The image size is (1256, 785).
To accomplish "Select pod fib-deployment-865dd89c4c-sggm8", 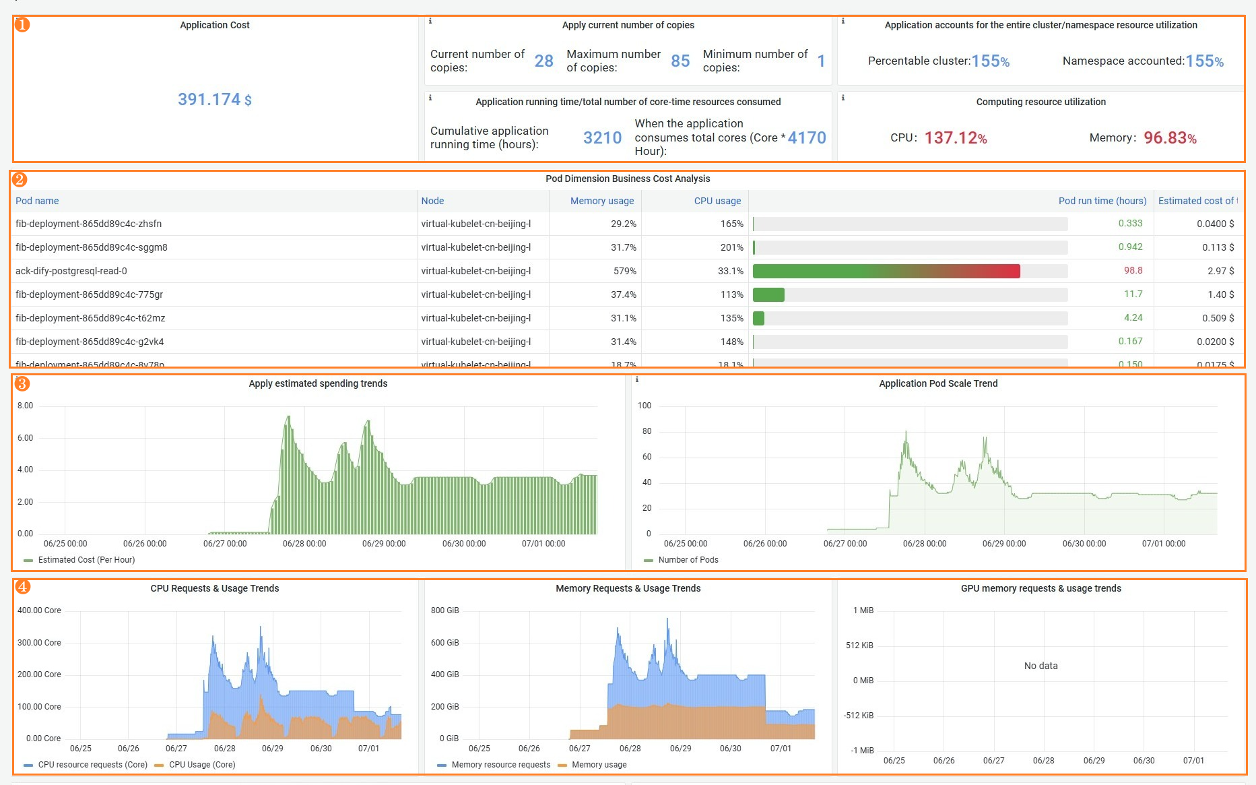I will (91, 247).
